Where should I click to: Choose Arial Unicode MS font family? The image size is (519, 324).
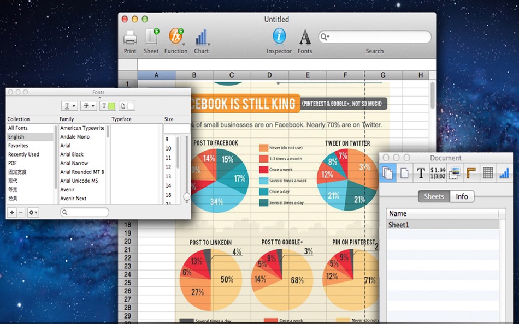(x=82, y=181)
